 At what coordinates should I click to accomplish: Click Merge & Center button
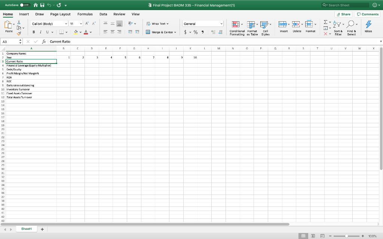pos(159,32)
